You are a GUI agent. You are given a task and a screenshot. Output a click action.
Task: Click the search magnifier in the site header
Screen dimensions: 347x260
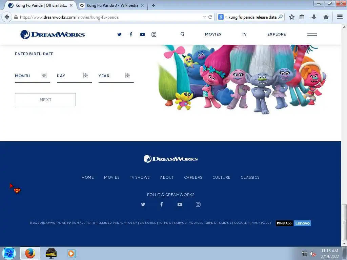pos(182,34)
